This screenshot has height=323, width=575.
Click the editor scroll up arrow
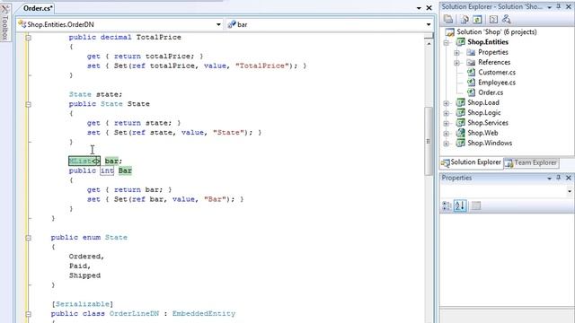[429, 44]
